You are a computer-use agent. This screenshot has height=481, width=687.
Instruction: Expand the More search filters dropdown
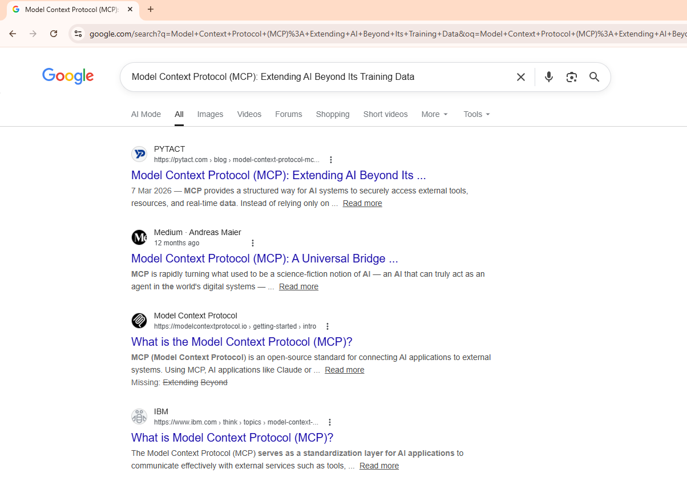click(x=435, y=114)
